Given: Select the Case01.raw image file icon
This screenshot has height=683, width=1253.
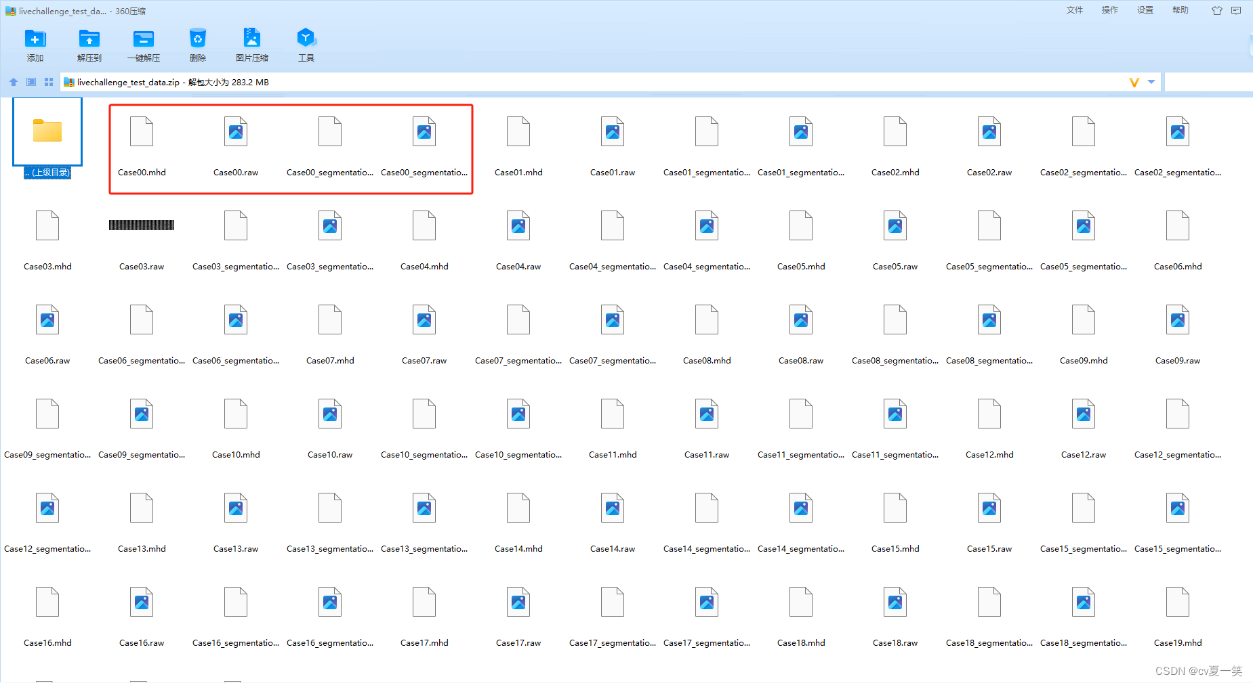Looking at the screenshot, I should [x=613, y=131].
